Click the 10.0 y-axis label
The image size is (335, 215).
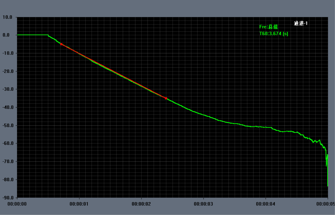click(8, 17)
